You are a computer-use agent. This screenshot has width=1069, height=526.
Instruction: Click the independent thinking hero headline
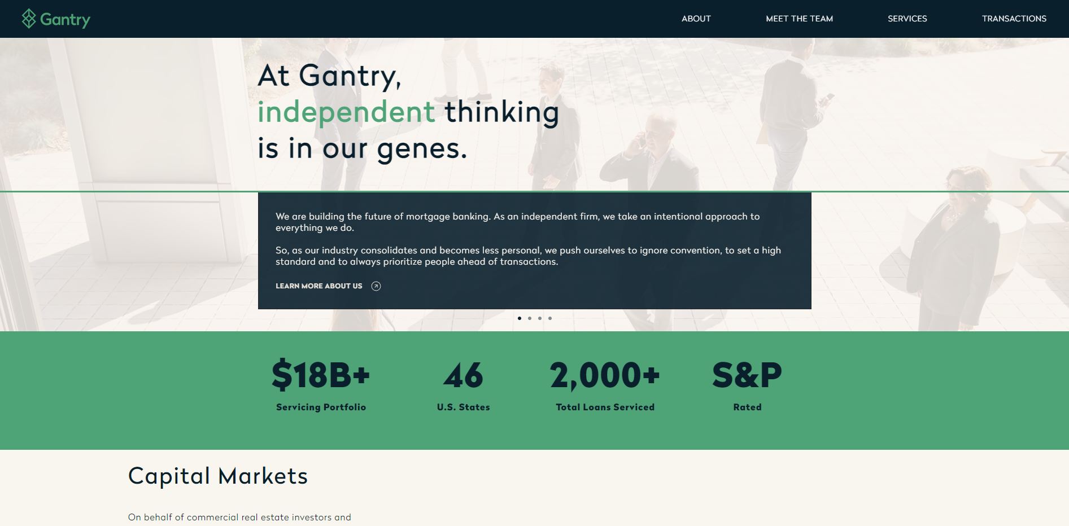(x=407, y=112)
